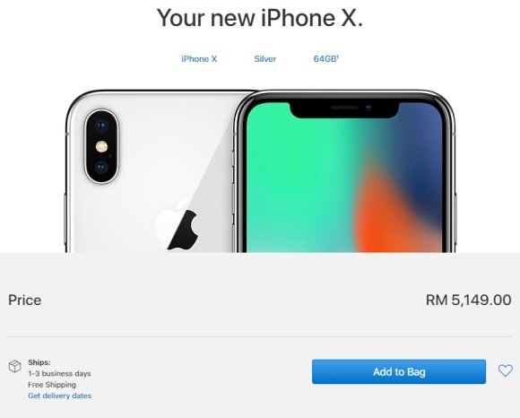Screen dimensions: 520x418
Task: Click the Apple logo on the phone back
Action: tap(178, 225)
